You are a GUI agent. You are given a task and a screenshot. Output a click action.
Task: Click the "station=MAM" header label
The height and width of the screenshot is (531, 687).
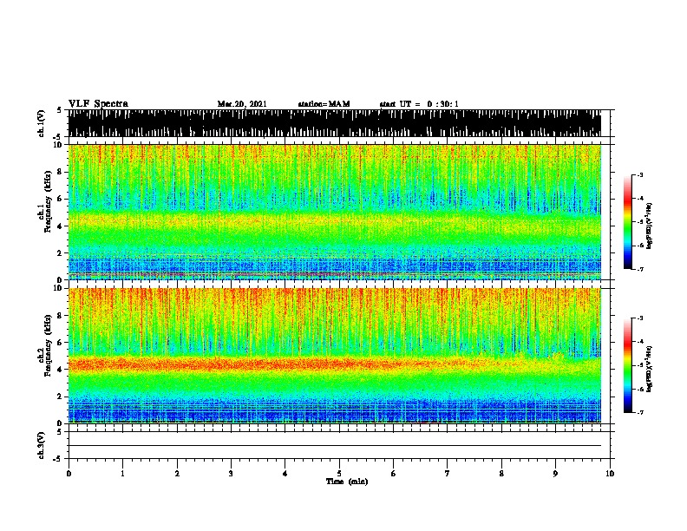[324, 104]
